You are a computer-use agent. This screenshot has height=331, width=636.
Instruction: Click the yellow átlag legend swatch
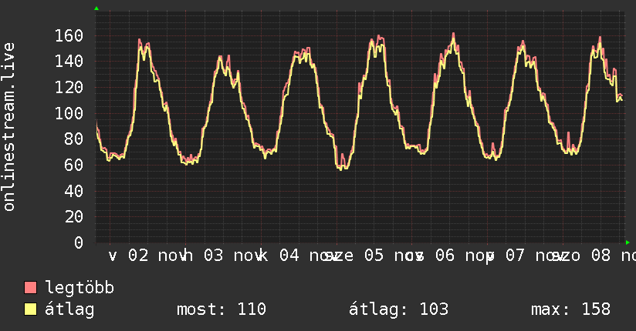31,309
